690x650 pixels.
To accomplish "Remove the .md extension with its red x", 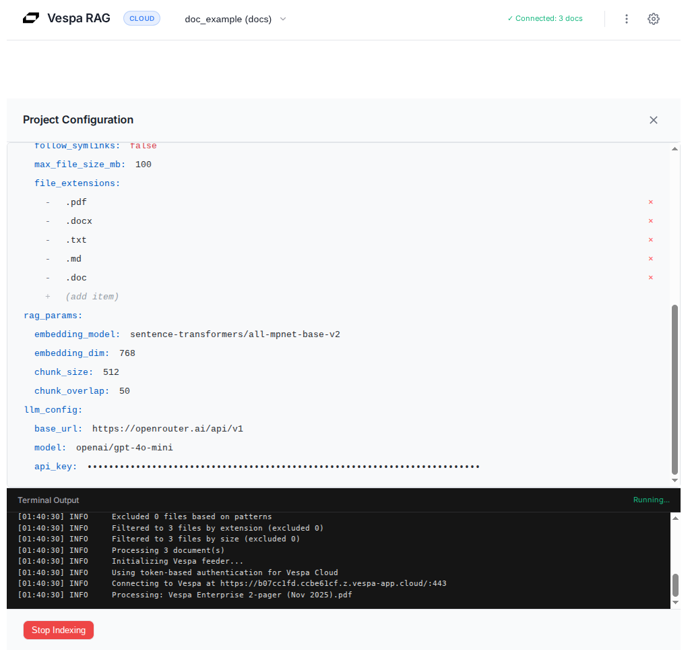I will (650, 258).
